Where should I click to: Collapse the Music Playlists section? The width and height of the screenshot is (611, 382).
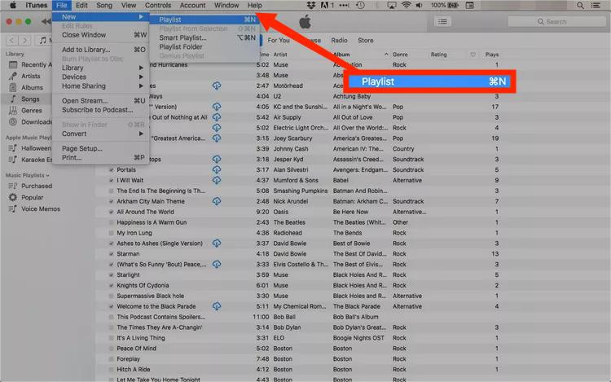[48, 176]
